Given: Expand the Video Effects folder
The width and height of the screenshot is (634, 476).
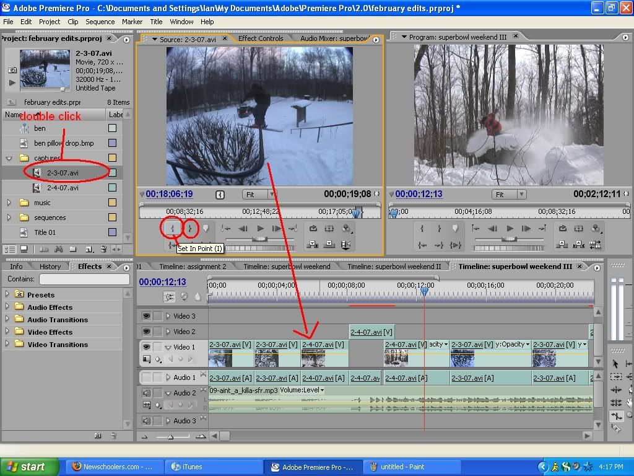Looking at the screenshot, I should tap(8, 332).
